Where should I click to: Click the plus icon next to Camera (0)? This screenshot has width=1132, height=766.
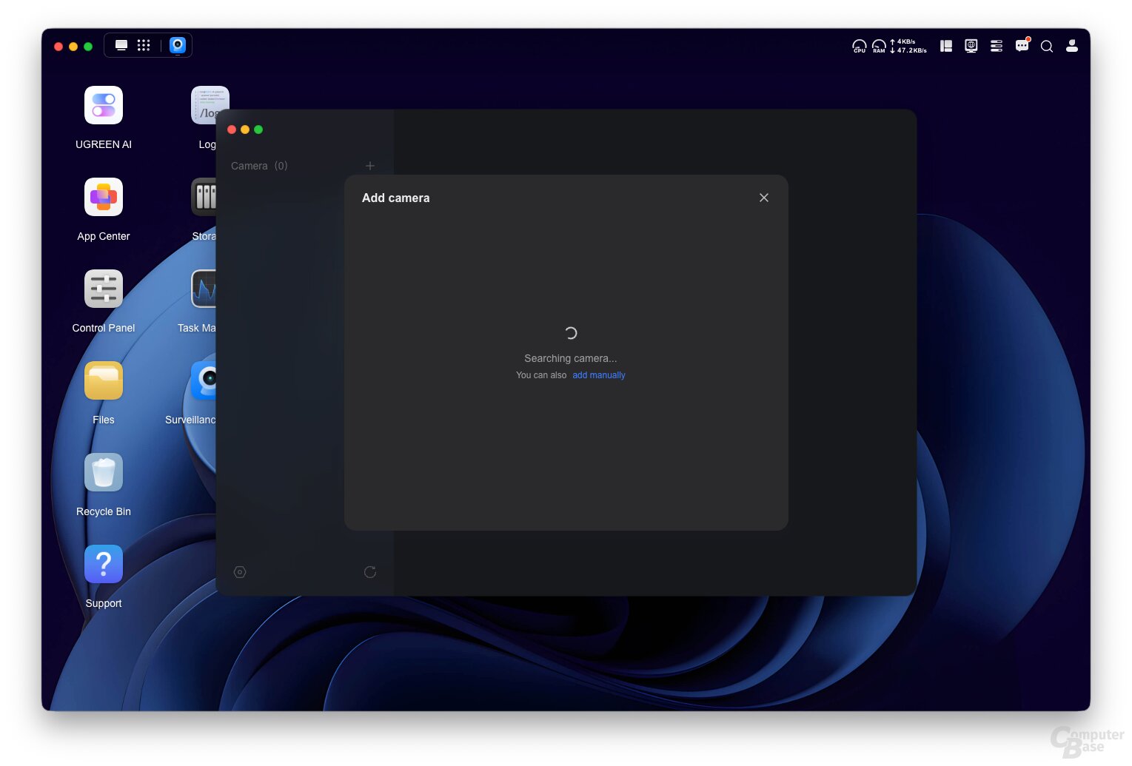click(x=370, y=166)
